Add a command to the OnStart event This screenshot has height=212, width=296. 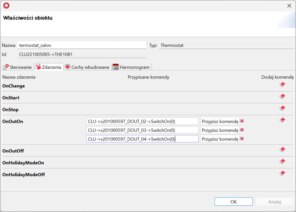(x=282, y=97)
